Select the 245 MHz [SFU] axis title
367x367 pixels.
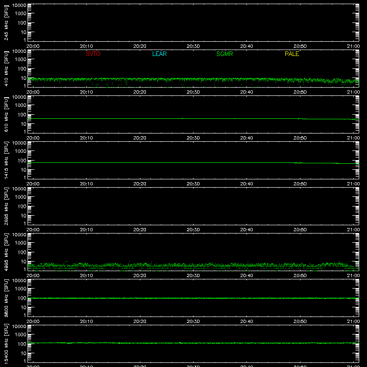point(6,22)
